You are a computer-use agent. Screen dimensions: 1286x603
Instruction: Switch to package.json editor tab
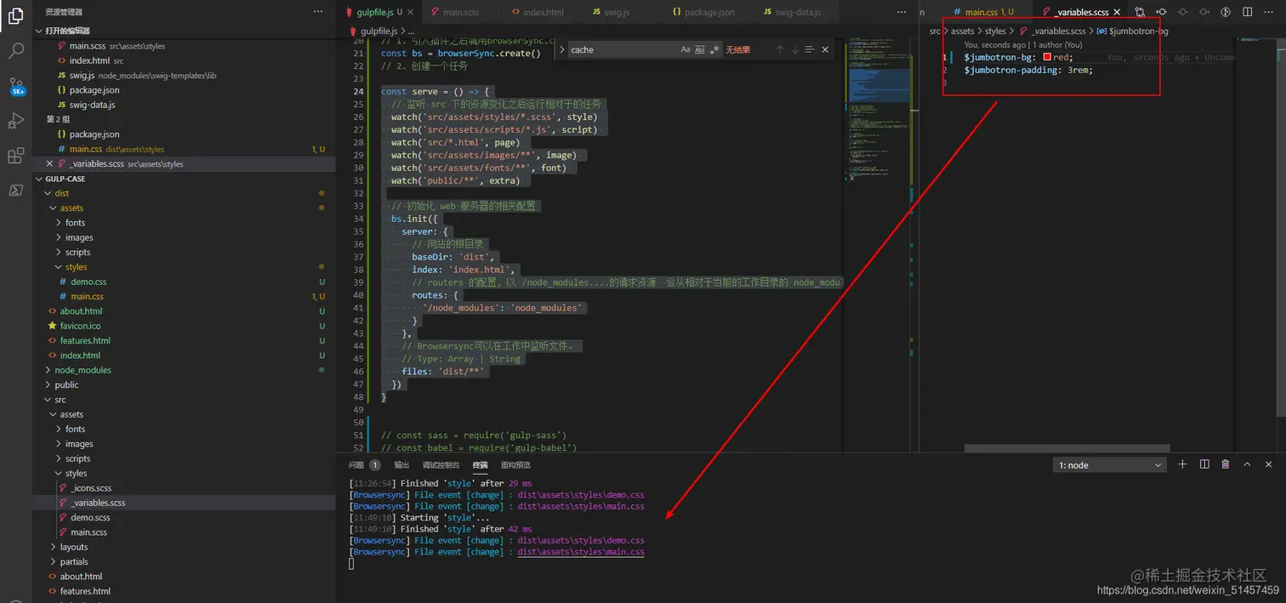tap(709, 12)
